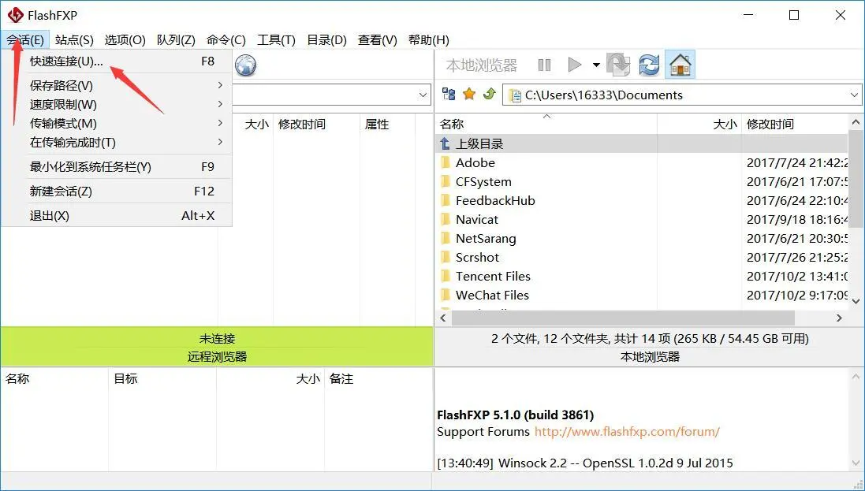Sort local list by 名称 column header
This screenshot has height=491, width=865.
(x=546, y=125)
